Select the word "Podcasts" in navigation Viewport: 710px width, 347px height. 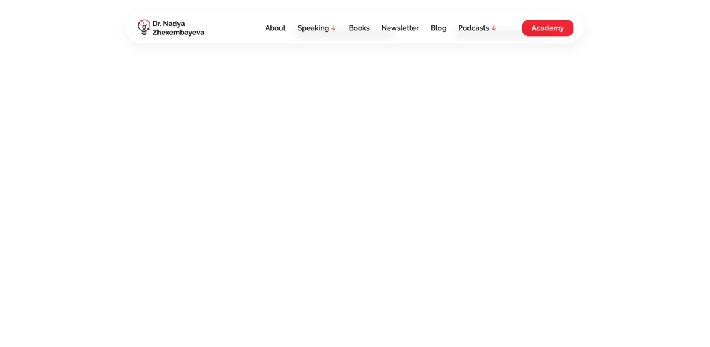pyautogui.click(x=473, y=28)
